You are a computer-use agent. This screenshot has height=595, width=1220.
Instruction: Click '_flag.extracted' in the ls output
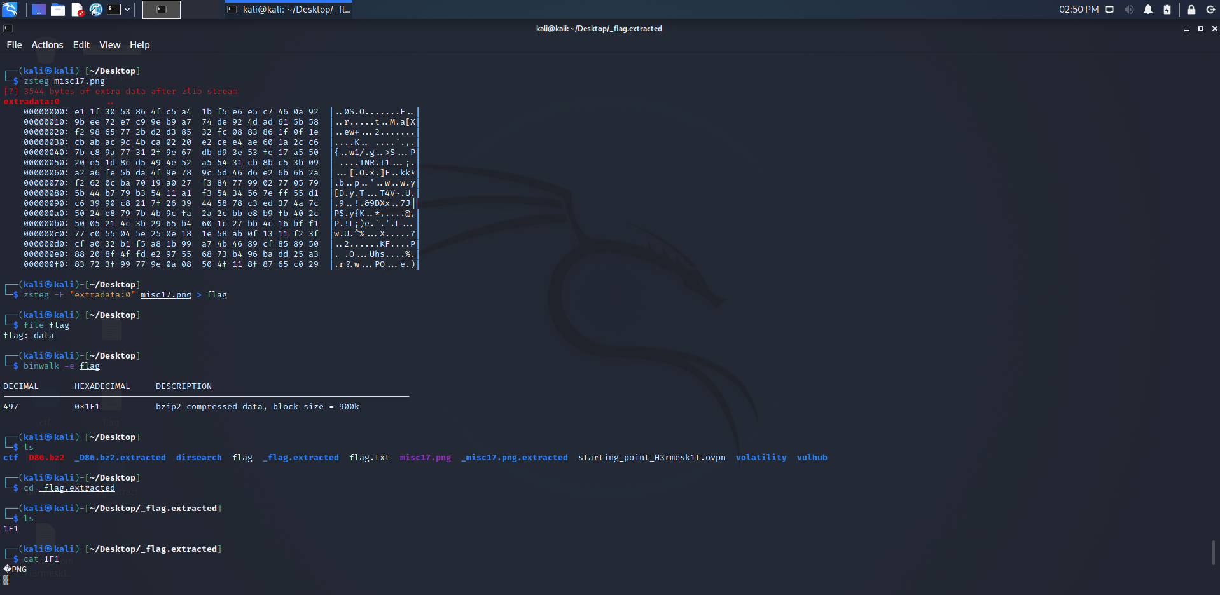point(301,458)
